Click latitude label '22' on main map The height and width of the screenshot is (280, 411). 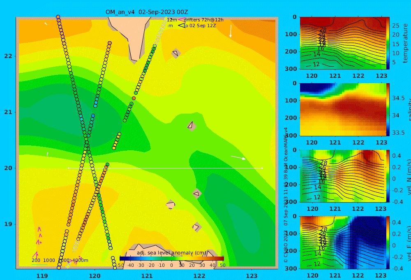[x=8, y=56]
